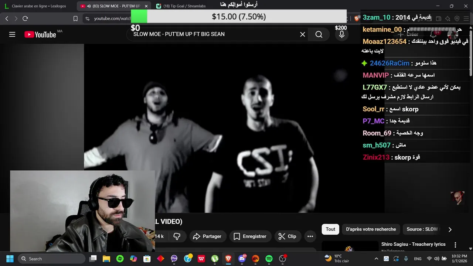
Task: Open the EA app from the taskbar
Action: 255,259
